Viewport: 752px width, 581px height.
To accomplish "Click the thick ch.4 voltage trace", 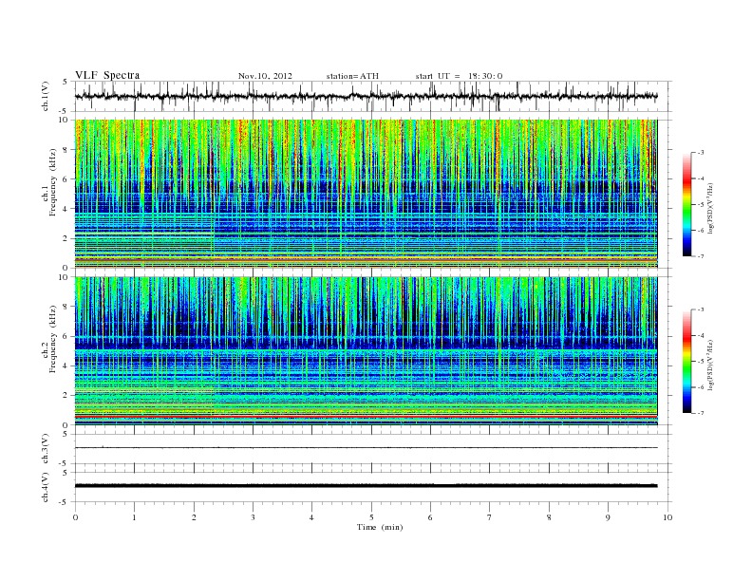I will (366, 486).
